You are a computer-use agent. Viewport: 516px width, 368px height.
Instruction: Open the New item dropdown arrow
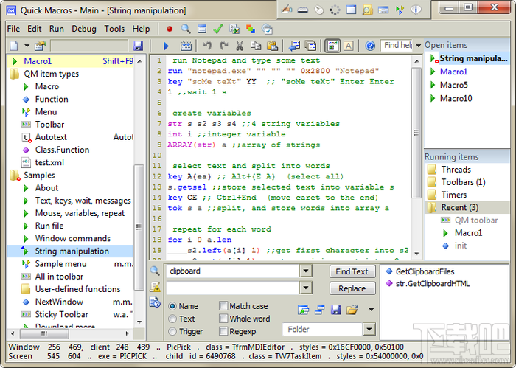[x=27, y=46]
